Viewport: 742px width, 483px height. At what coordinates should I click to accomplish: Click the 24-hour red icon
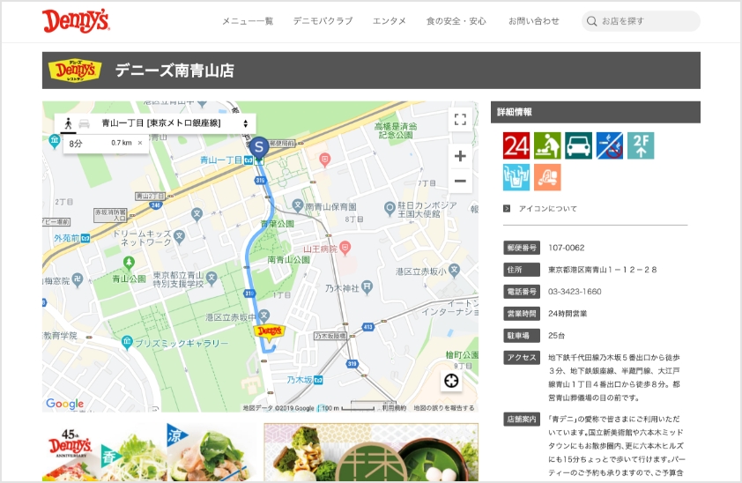tap(516, 145)
